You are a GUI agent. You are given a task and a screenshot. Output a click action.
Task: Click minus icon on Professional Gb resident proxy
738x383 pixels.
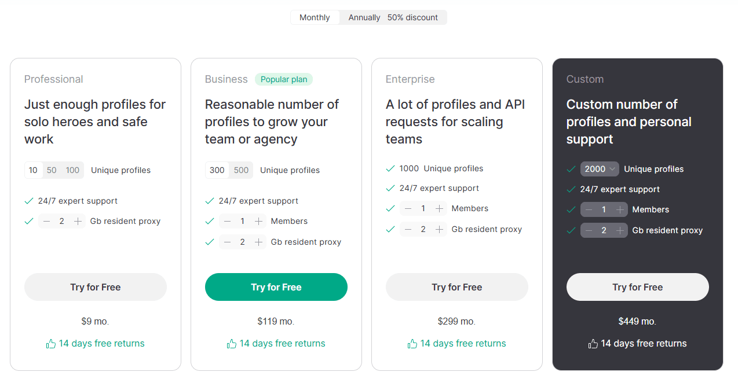coord(46,221)
